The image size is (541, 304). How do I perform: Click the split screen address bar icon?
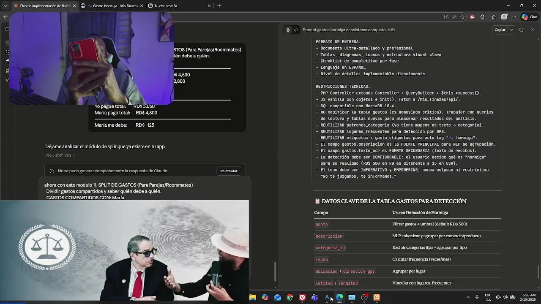pyautogui.click(x=446, y=17)
